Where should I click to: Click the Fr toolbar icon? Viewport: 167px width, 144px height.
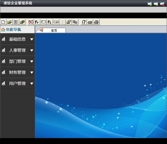37,22
